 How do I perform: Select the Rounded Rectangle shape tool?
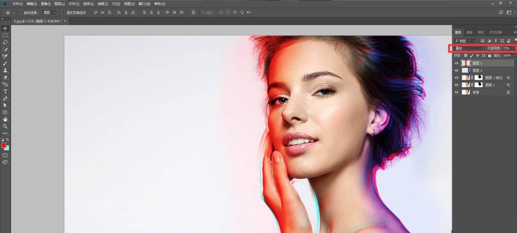point(5,112)
